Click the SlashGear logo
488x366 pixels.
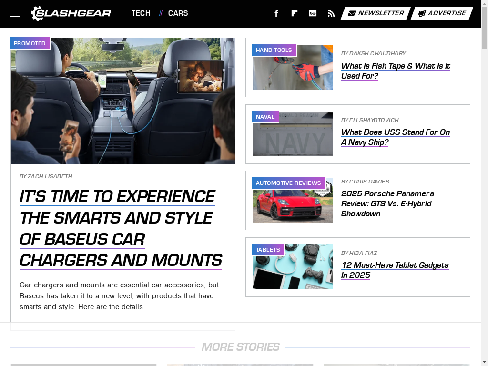[71, 13]
